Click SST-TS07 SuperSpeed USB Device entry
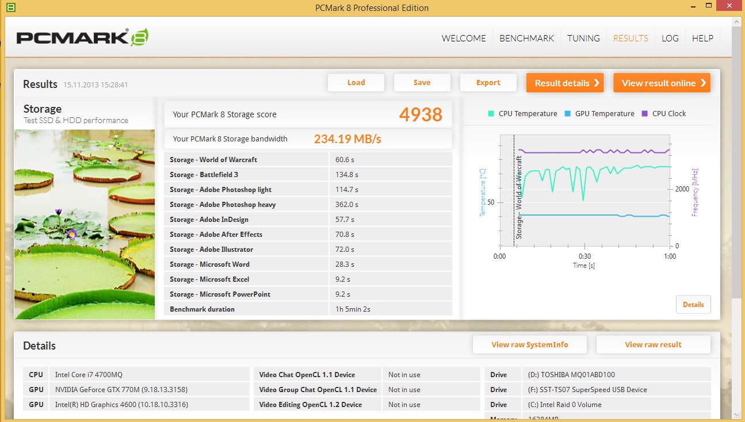The width and height of the screenshot is (745, 422). 587,390
